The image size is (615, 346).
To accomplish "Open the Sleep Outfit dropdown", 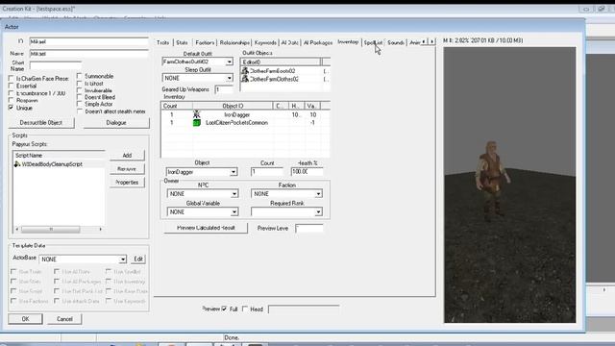I will [230, 78].
